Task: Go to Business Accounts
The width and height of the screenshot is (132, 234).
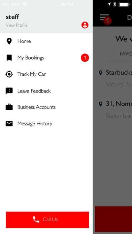Action: (x=46, y=107)
